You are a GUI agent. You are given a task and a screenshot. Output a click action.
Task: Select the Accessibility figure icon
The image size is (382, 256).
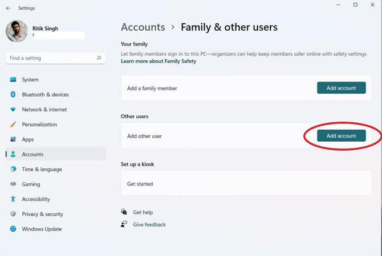tap(13, 199)
